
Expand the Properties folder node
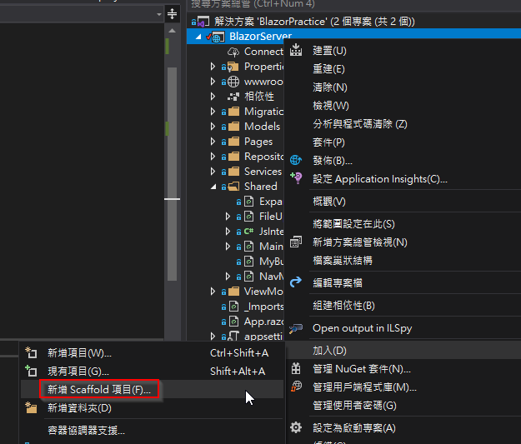point(213,67)
